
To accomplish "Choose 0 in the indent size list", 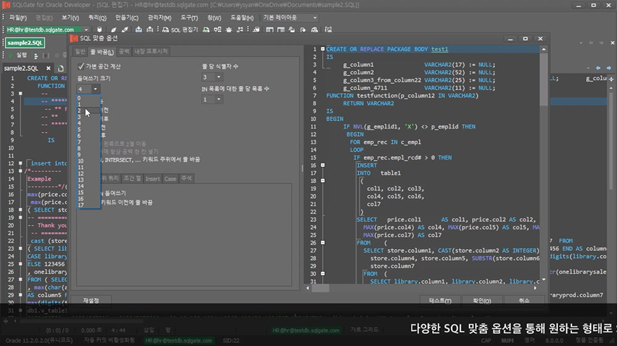I will (88, 98).
